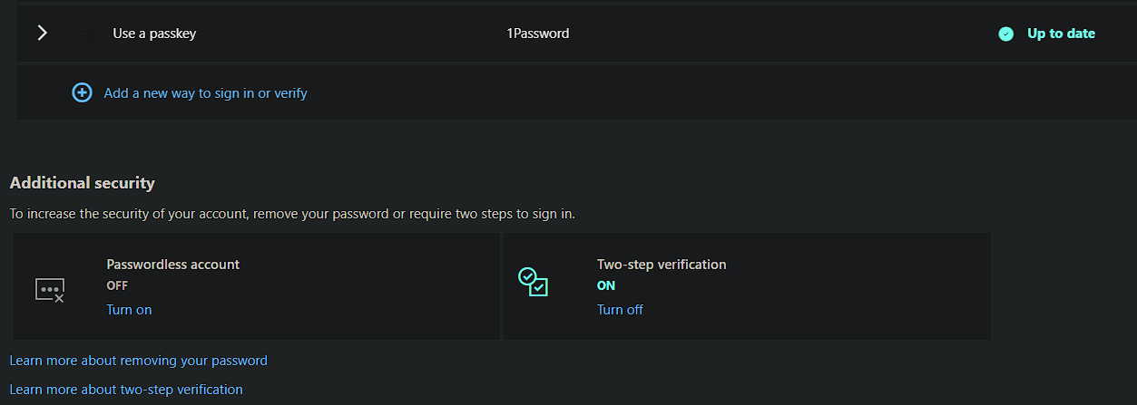Click the Up to date status text
The width and height of the screenshot is (1137, 405).
(1061, 34)
